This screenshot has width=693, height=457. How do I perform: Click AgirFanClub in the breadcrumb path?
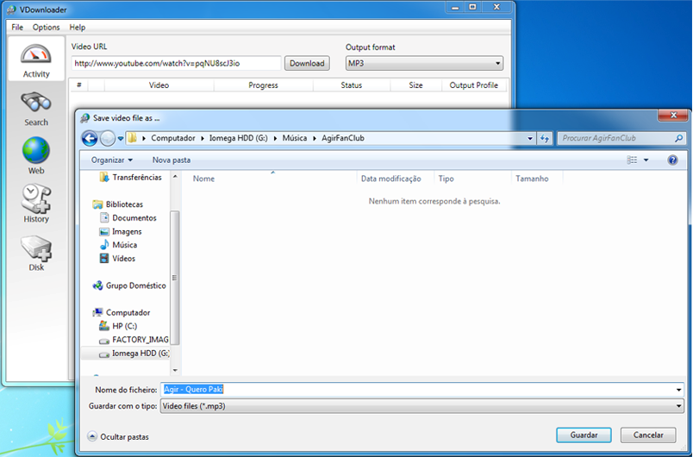[343, 138]
